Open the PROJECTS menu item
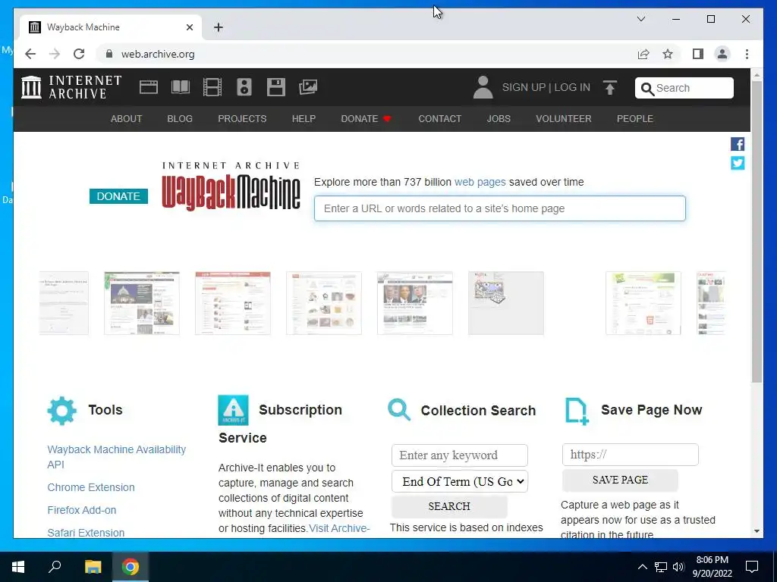777x582 pixels. click(242, 119)
